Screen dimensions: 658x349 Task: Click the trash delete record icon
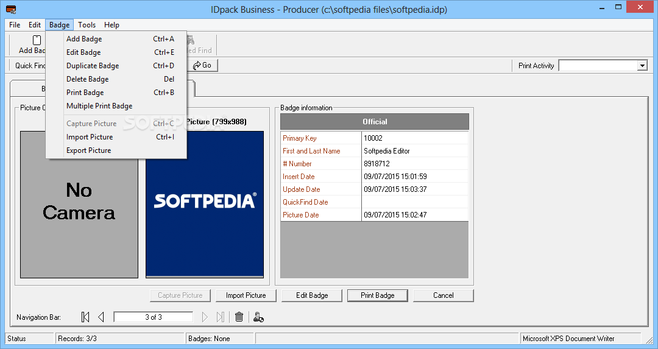(239, 317)
